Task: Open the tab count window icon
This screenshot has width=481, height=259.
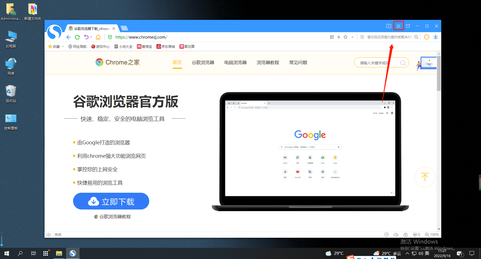Action: point(389,26)
